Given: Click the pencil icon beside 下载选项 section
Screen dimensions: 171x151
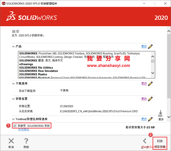Looking at the screenshot, I should click(150, 84).
